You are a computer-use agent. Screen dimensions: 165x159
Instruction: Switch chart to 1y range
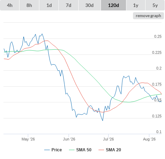pyautogui.click(x=136, y=5)
